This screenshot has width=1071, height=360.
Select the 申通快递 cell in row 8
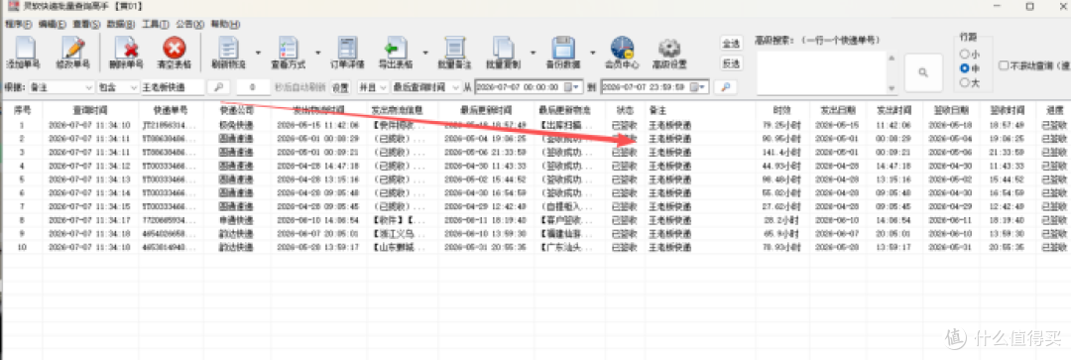[x=237, y=220]
